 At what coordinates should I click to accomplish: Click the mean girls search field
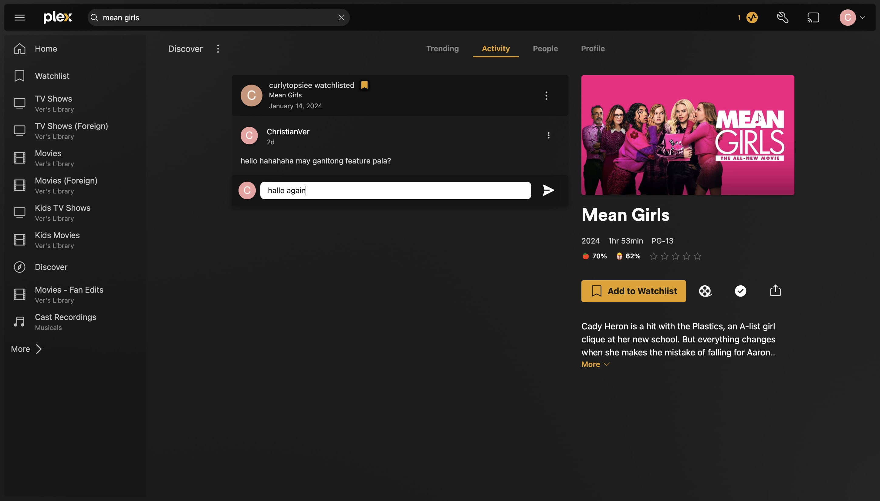tap(218, 18)
